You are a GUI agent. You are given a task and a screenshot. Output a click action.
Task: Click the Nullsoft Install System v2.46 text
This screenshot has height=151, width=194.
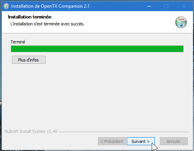click(x=31, y=131)
